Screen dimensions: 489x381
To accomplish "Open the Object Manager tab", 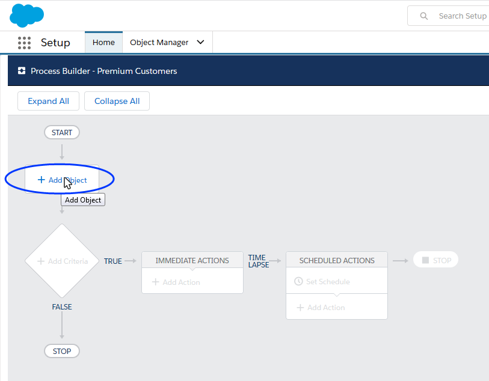I will point(159,43).
